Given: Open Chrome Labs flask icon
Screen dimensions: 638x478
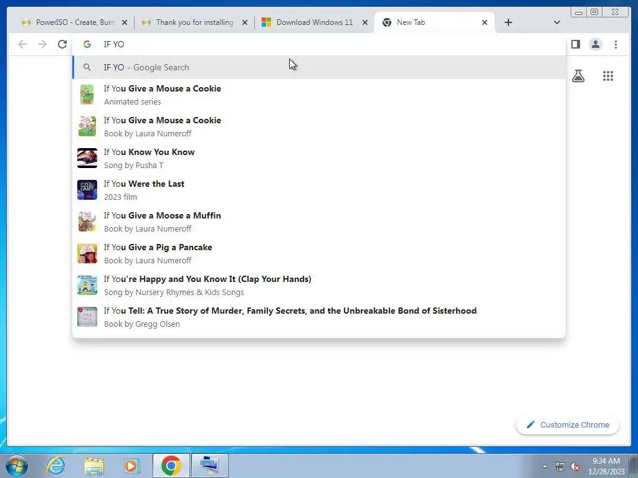Looking at the screenshot, I should tap(578, 76).
